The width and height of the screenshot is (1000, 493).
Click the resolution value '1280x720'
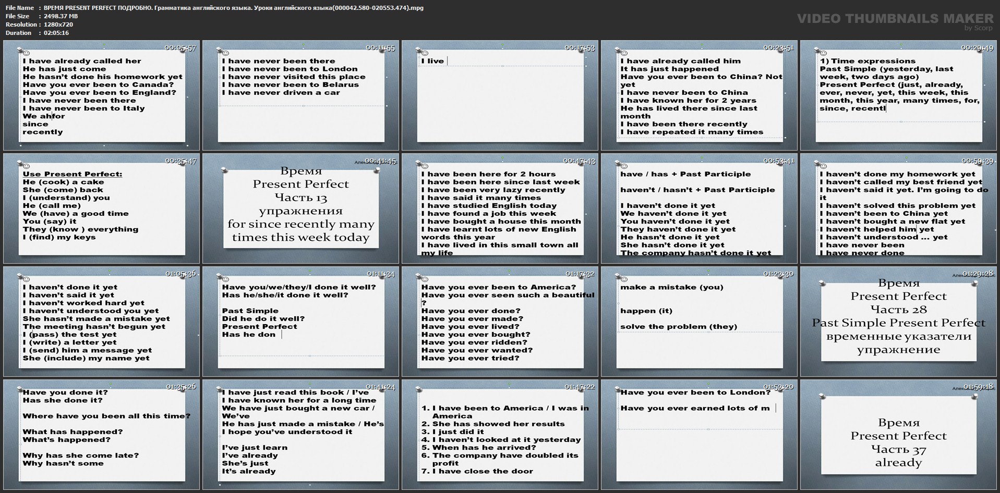click(x=58, y=24)
